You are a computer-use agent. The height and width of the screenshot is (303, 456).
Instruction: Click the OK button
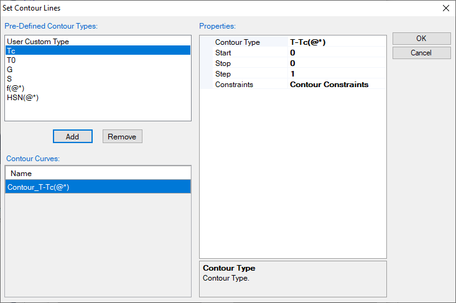coord(421,39)
